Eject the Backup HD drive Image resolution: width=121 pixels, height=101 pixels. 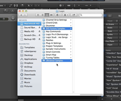pos(39,39)
